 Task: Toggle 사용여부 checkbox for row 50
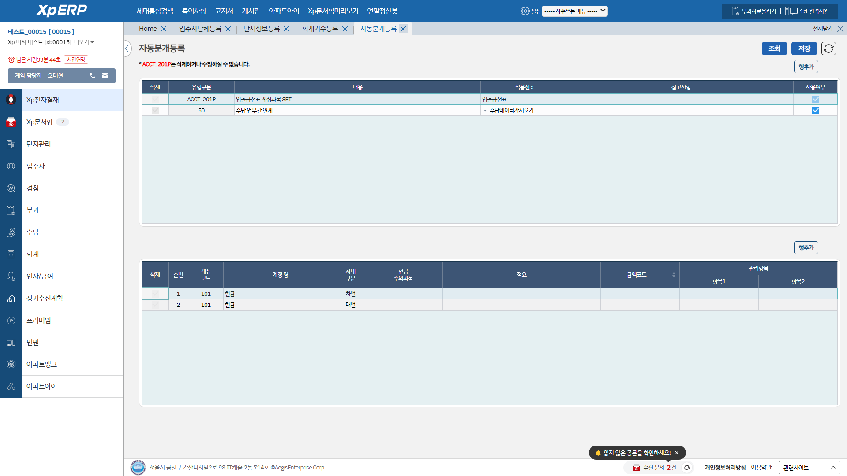click(815, 111)
